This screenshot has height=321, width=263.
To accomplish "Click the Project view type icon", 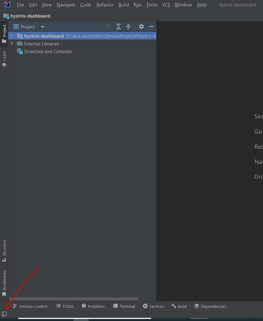I will click(16, 27).
